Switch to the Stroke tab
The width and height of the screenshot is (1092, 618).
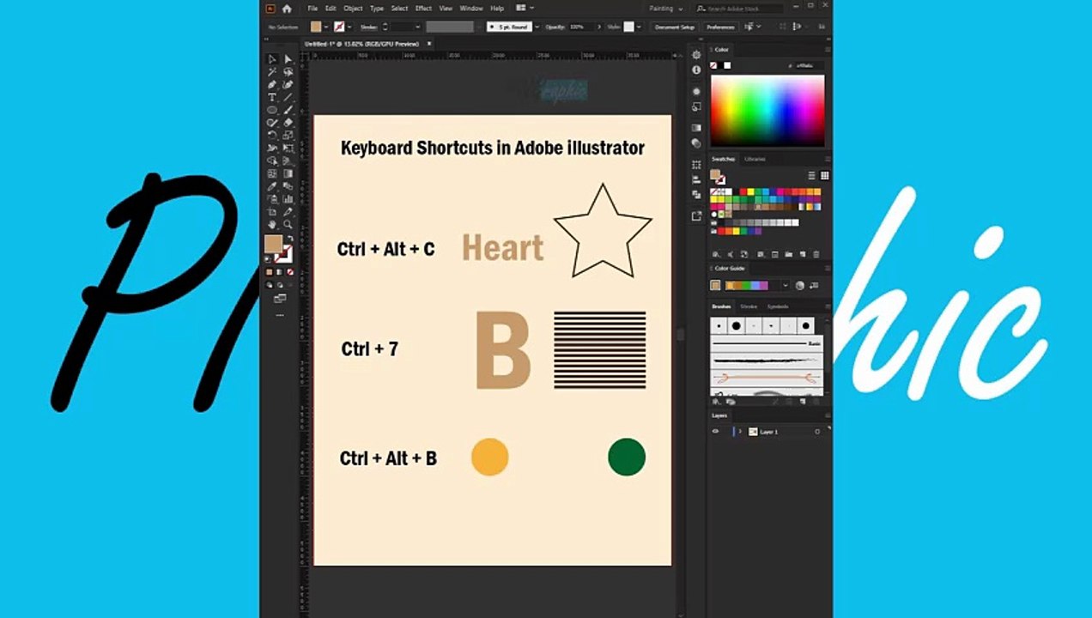tap(749, 306)
